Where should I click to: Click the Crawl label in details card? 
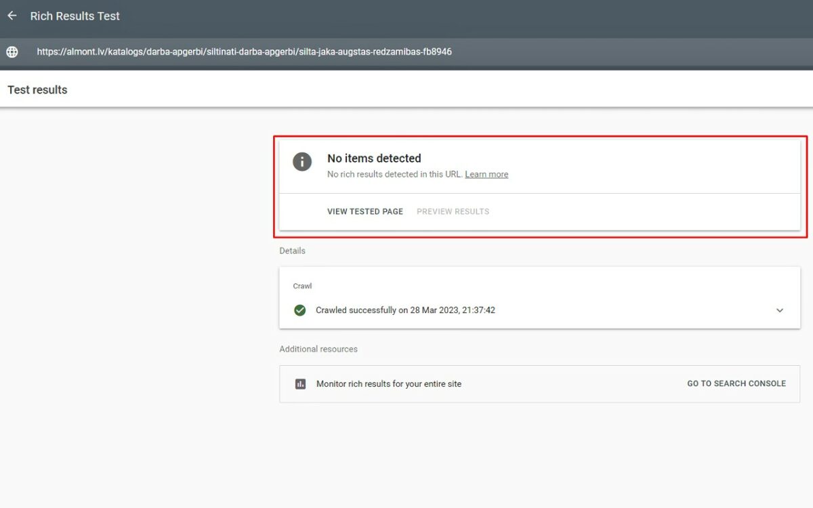pyautogui.click(x=302, y=286)
